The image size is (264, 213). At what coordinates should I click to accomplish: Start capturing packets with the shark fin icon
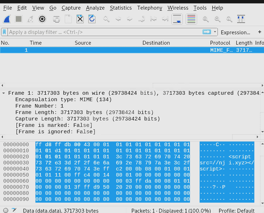pyautogui.click(x=7, y=19)
